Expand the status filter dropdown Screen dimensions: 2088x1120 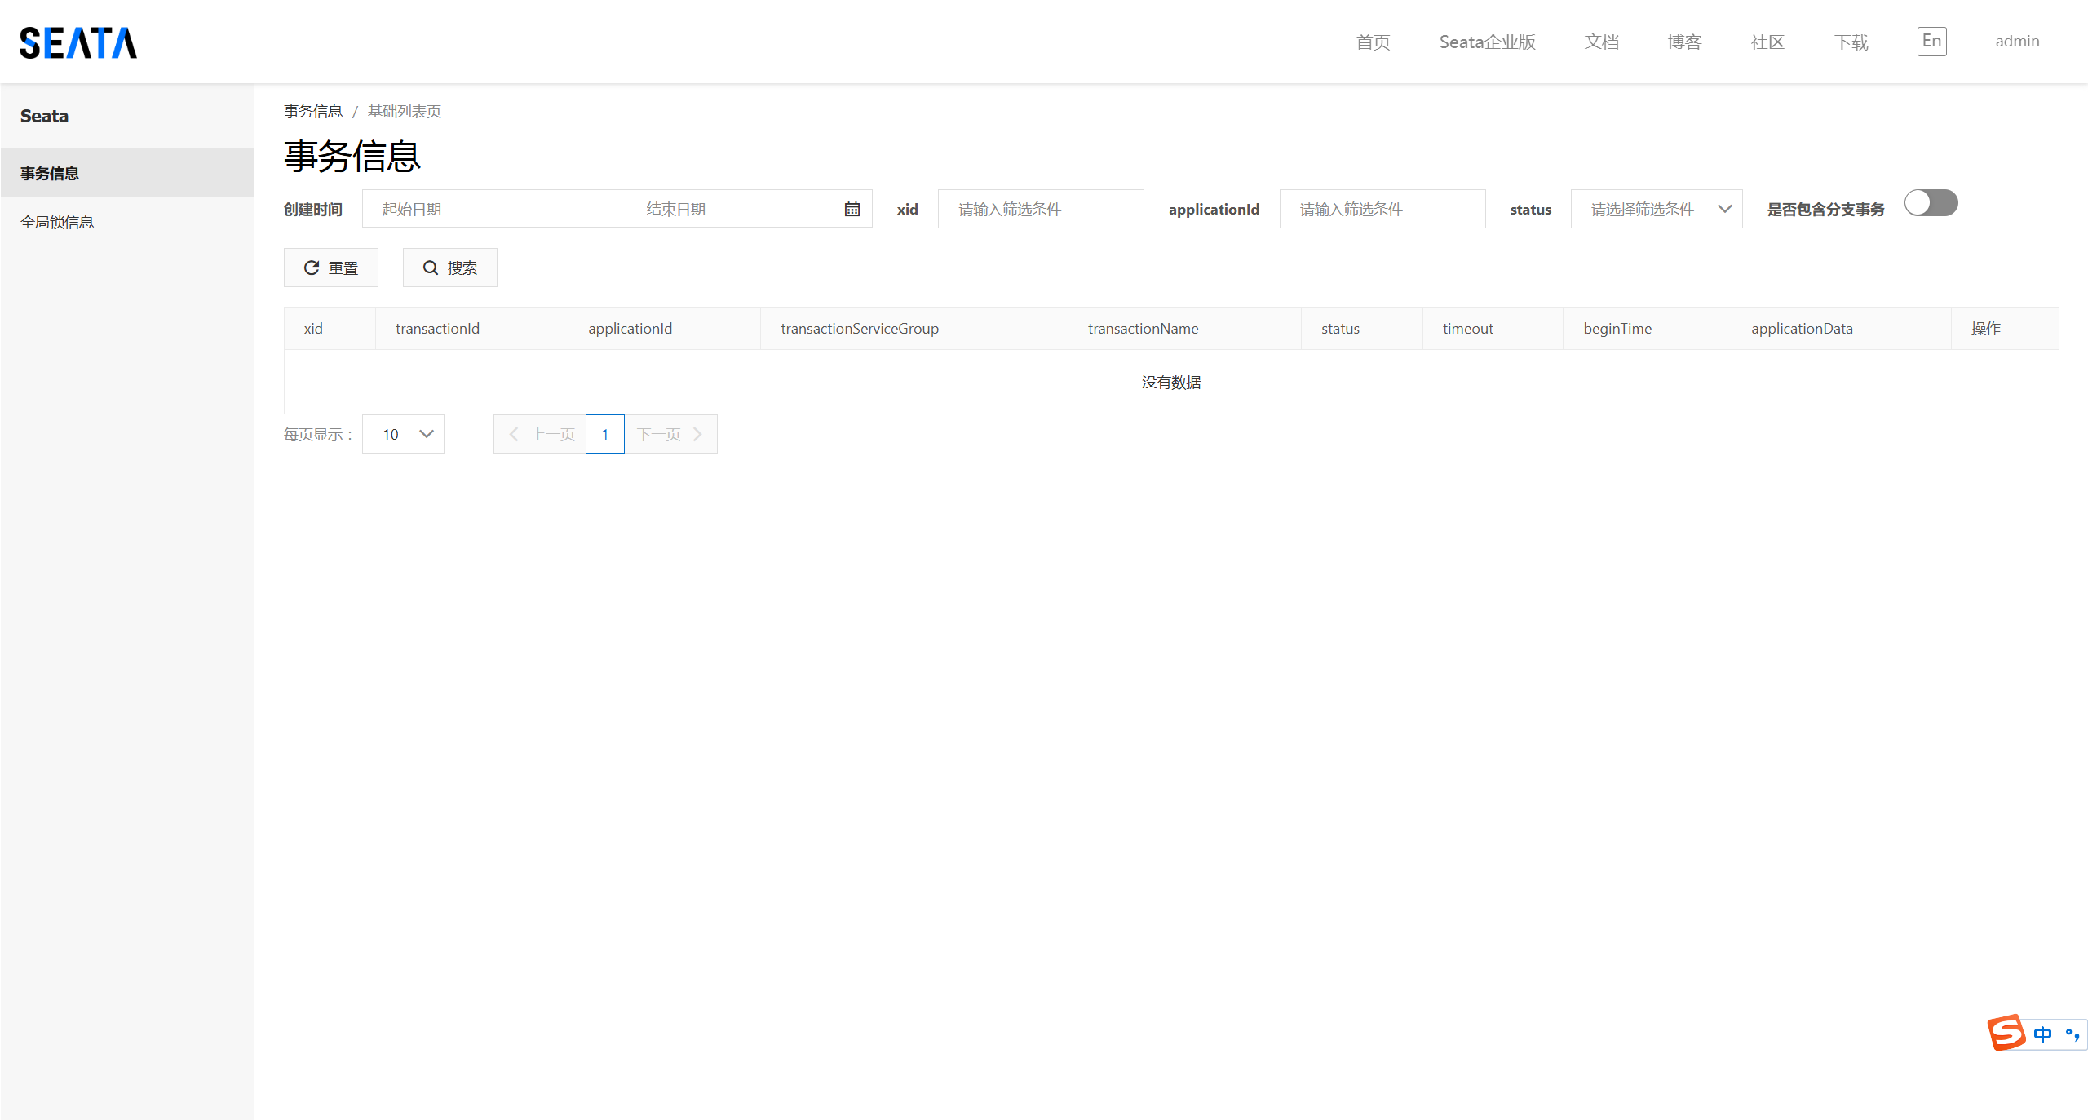click(1656, 210)
